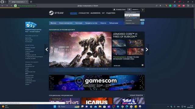Viewport: 195px width, 109px height.
Task: Click the Windows taskbar search box
Action: coord(69,107)
